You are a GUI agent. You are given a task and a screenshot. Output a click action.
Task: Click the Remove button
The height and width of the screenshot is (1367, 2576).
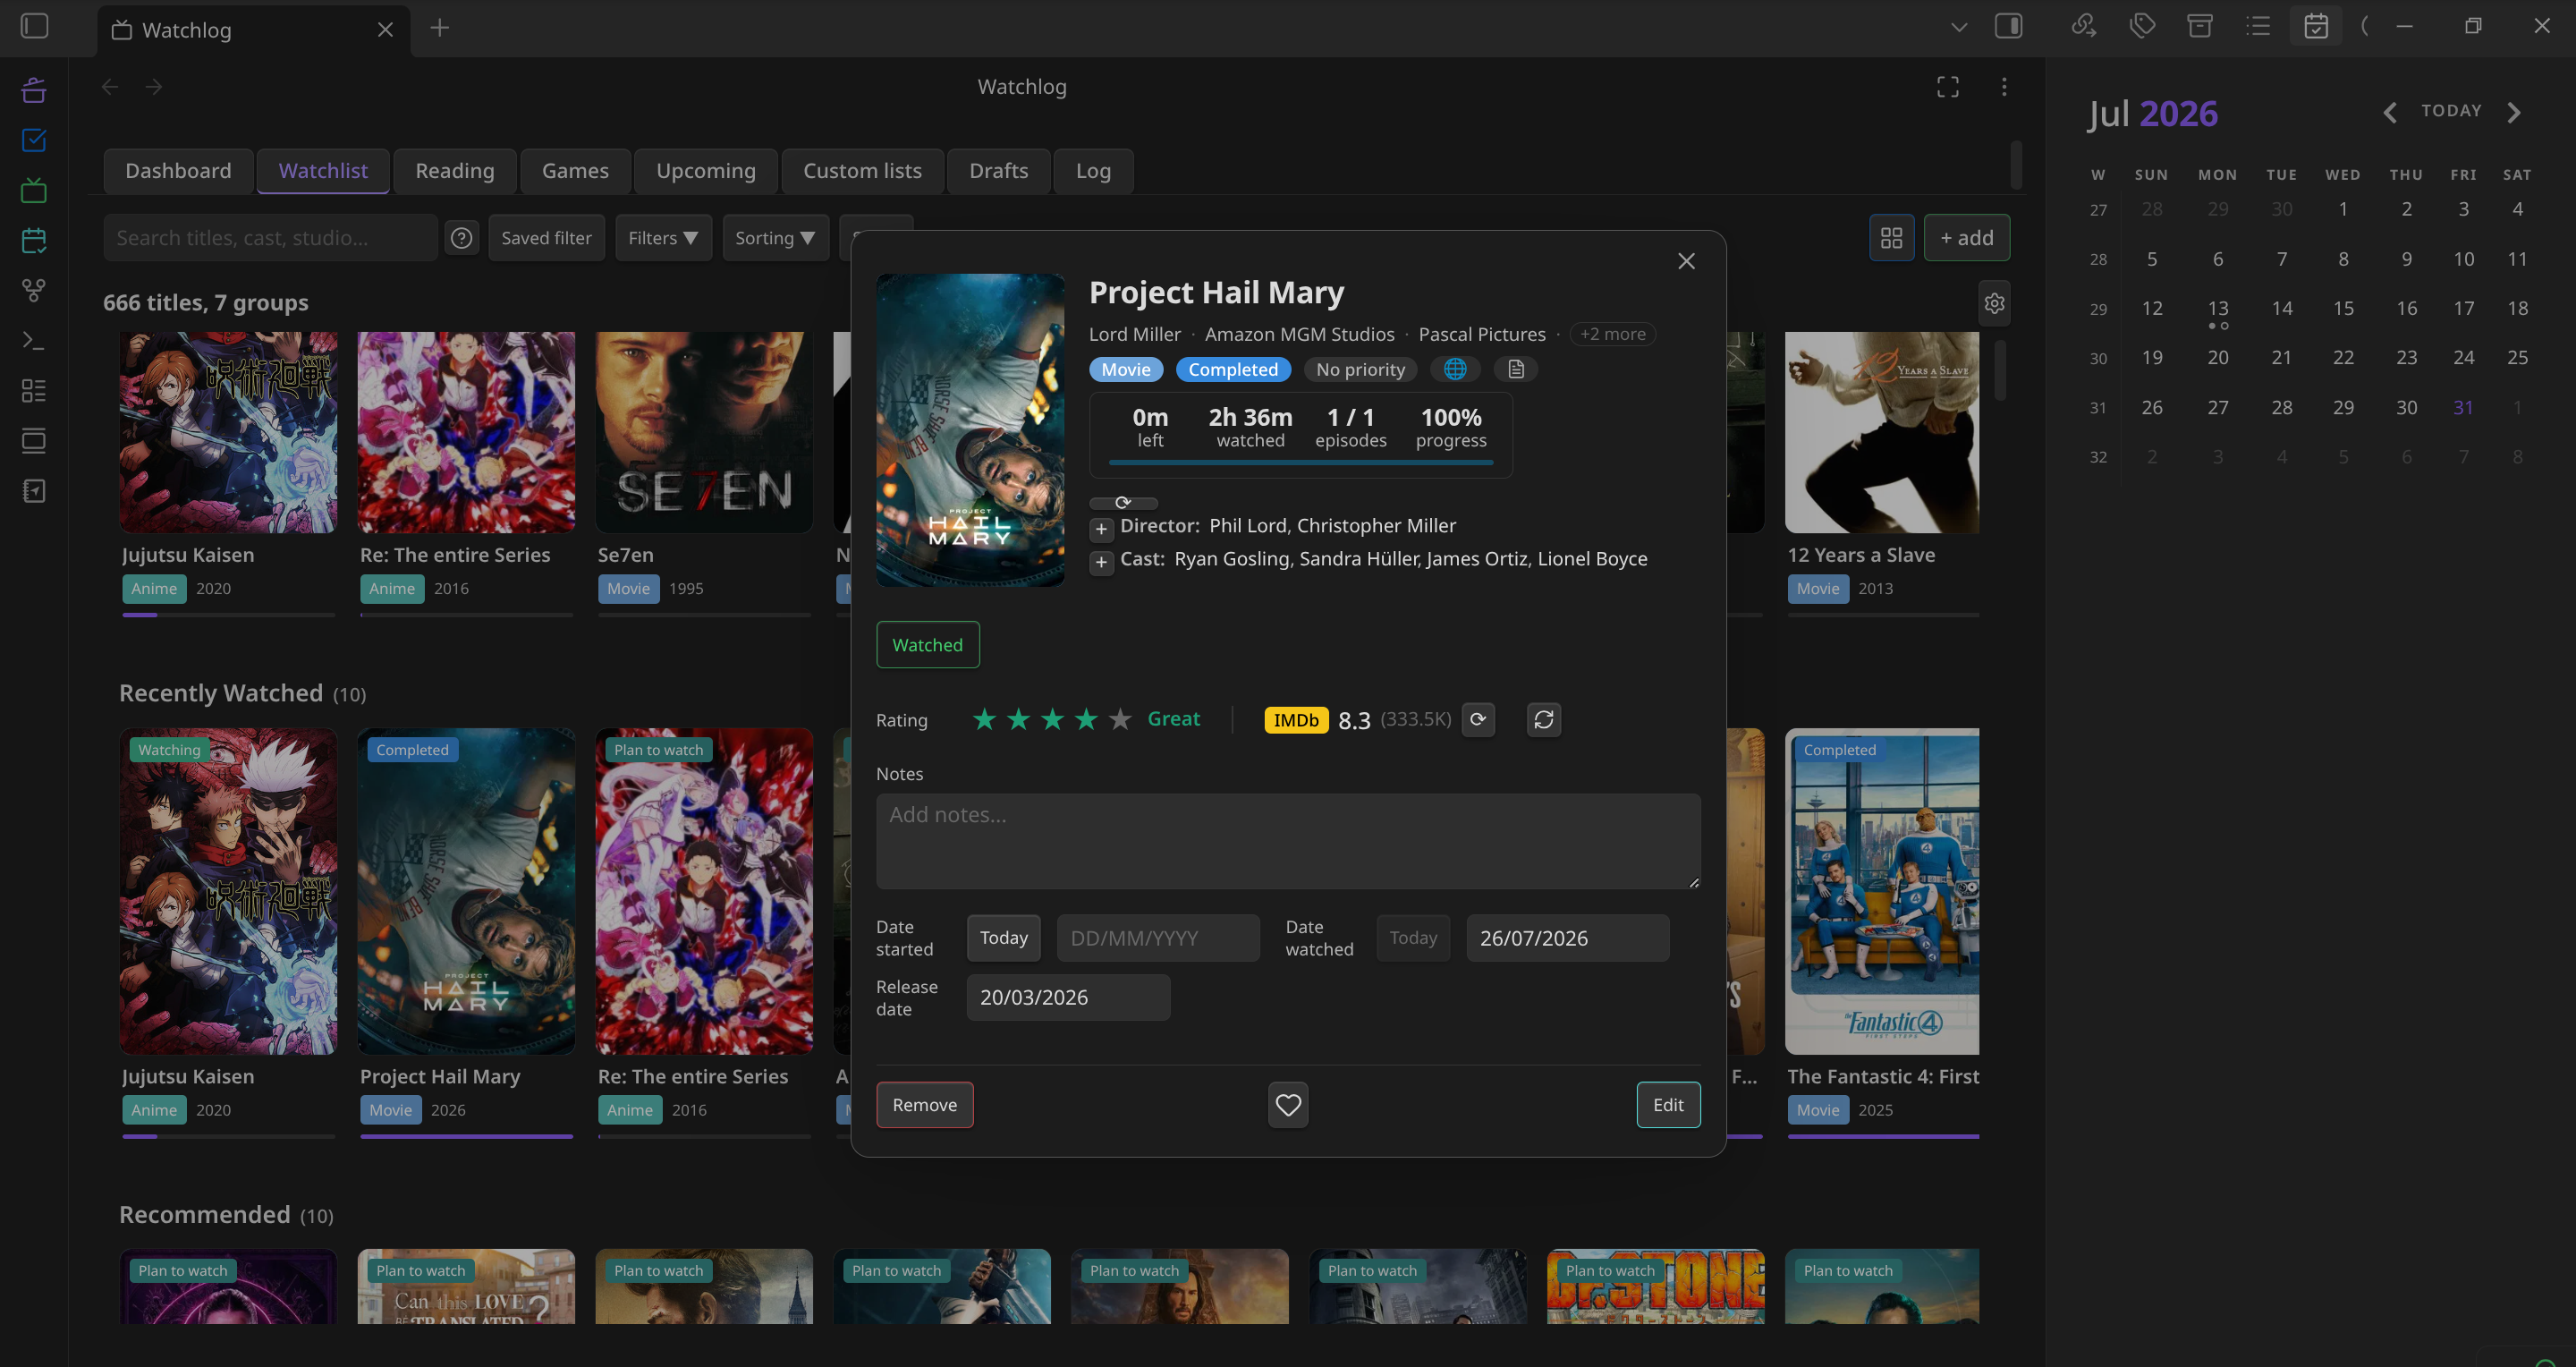[924, 1105]
